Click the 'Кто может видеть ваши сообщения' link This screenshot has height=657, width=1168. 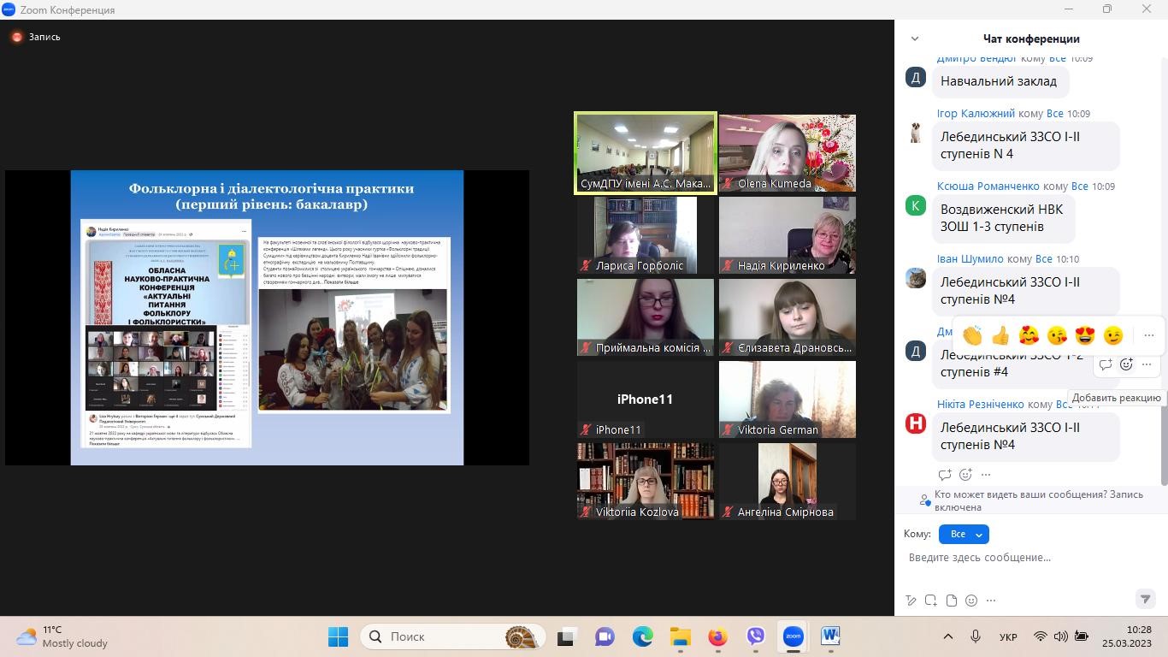(x=1038, y=494)
